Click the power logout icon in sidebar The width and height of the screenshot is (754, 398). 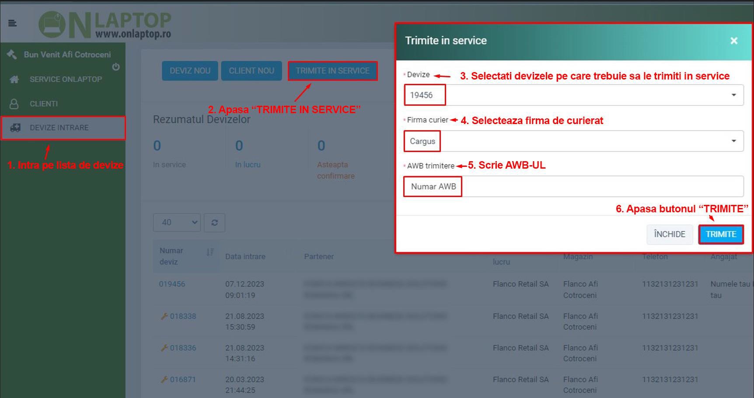(115, 67)
